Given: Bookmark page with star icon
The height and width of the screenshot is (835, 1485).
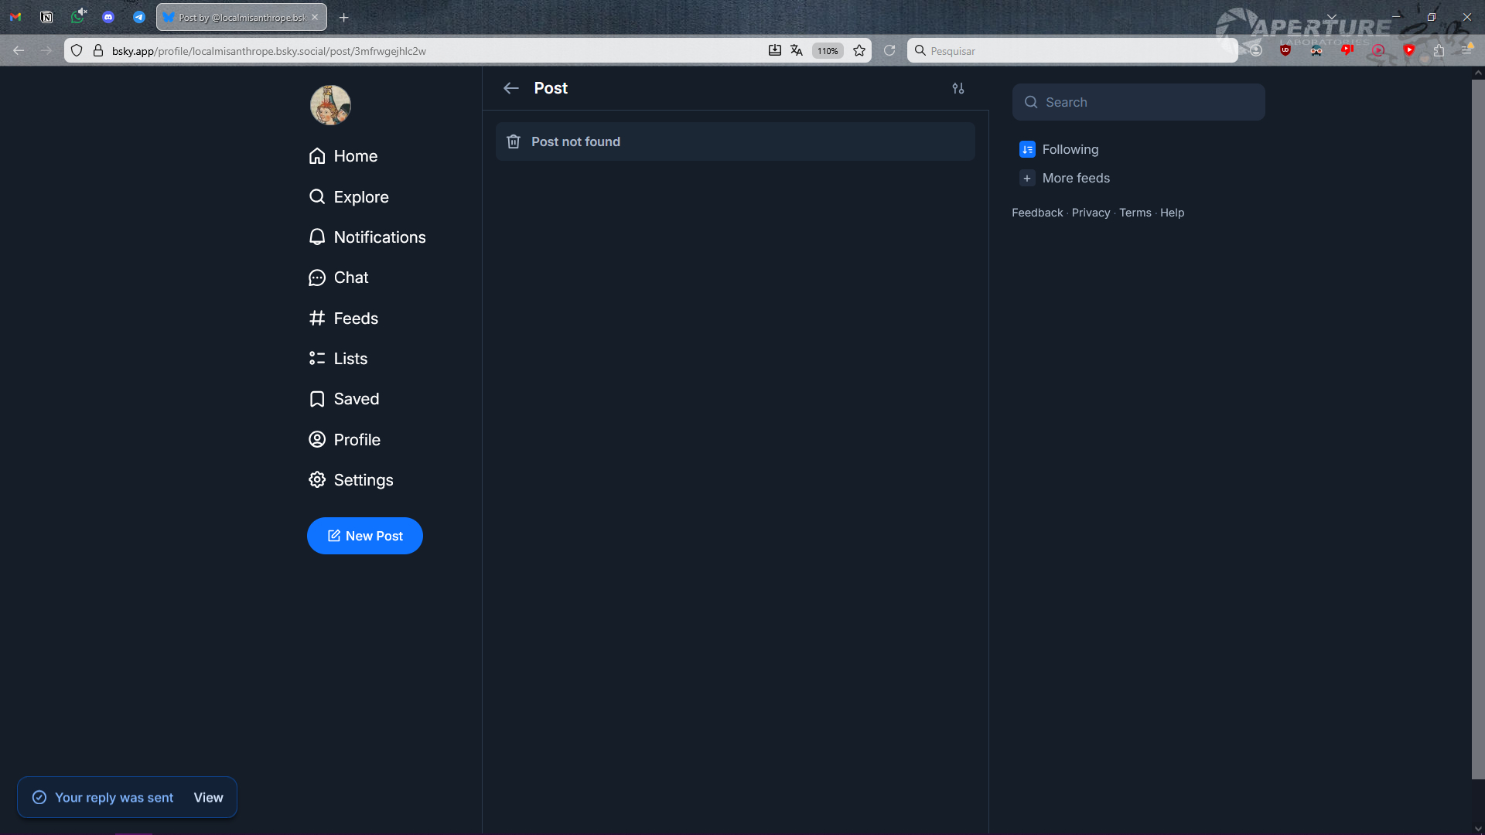Looking at the screenshot, I should [x=859, y=51].
